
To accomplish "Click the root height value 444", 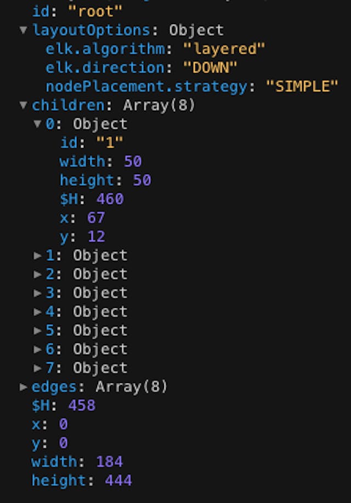I will (x=118, y=481).
